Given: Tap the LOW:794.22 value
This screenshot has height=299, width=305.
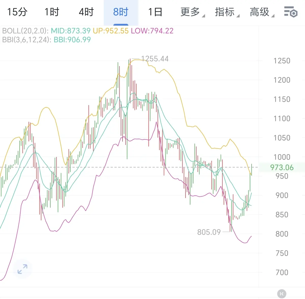Looking at the screenshot, I should (x=152, y=31).
